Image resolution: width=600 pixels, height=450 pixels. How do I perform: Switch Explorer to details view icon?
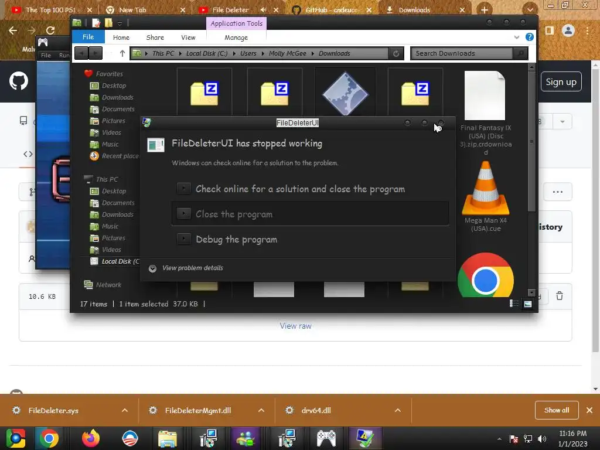pyautogui.click(x=514, y=304)
